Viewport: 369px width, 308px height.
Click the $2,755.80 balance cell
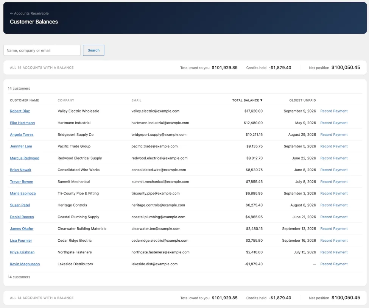tap(254, 240)
